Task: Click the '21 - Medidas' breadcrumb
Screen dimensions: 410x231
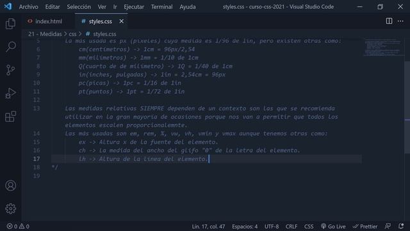Action: [x=45, y=34]
